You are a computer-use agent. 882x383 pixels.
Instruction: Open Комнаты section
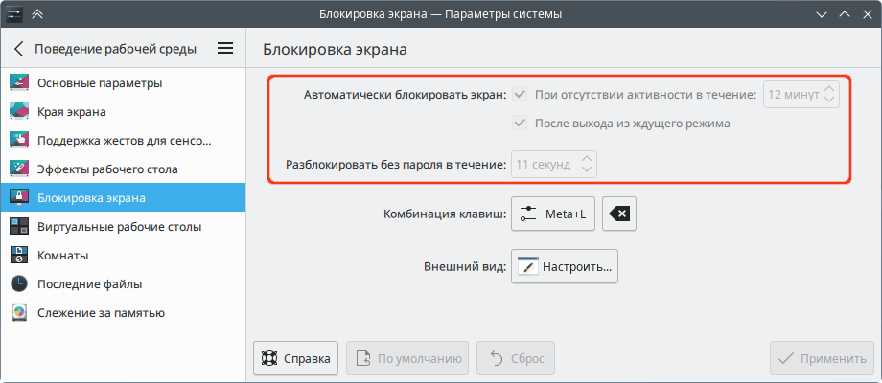point(123,256)
